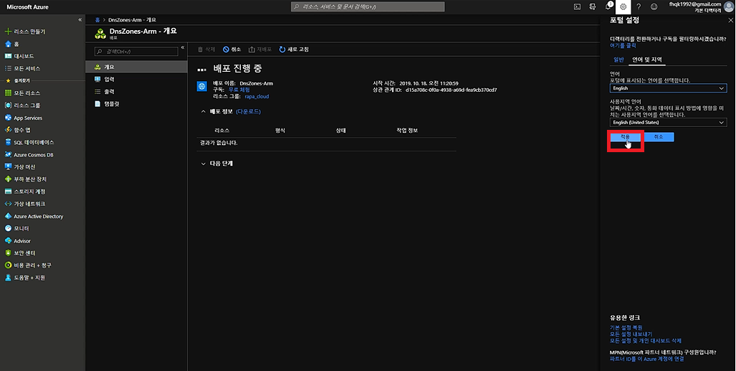The width and height of the screenshot is (736, 371).
Task: Close the 포털 설정 panel
Action: 730,20
